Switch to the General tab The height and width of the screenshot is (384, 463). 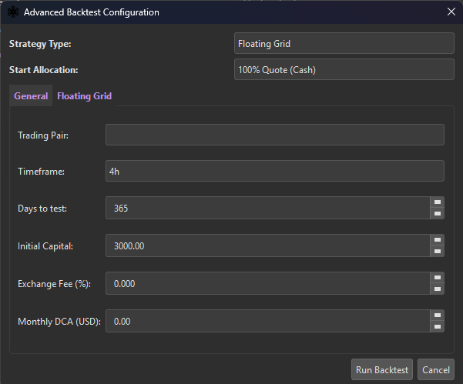point(31,96)
